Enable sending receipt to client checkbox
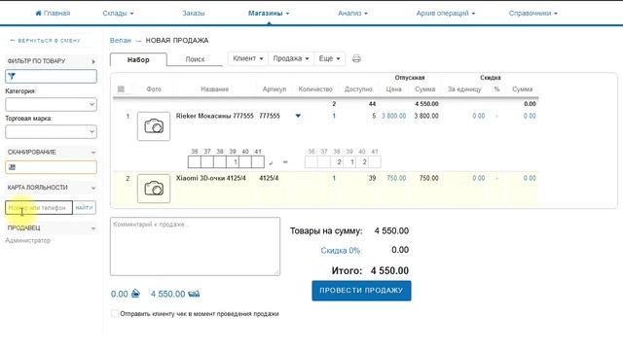The width and height of the screenshot is (623, 350). pos(115,313)
